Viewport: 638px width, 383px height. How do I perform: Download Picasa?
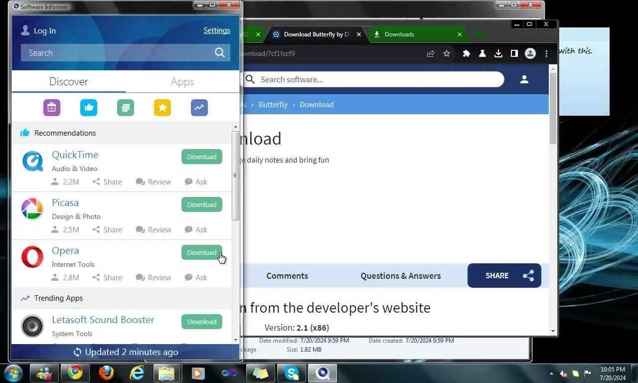202,204
